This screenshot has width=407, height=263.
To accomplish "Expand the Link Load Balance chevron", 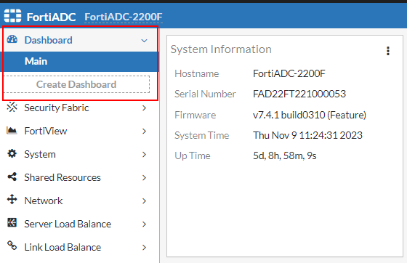I will 145,248.
